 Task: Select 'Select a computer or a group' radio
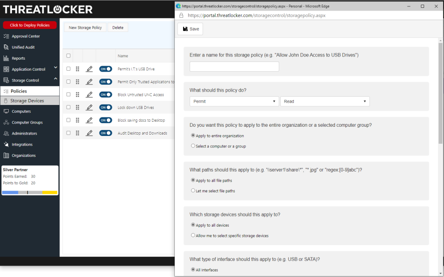point(193,146)
